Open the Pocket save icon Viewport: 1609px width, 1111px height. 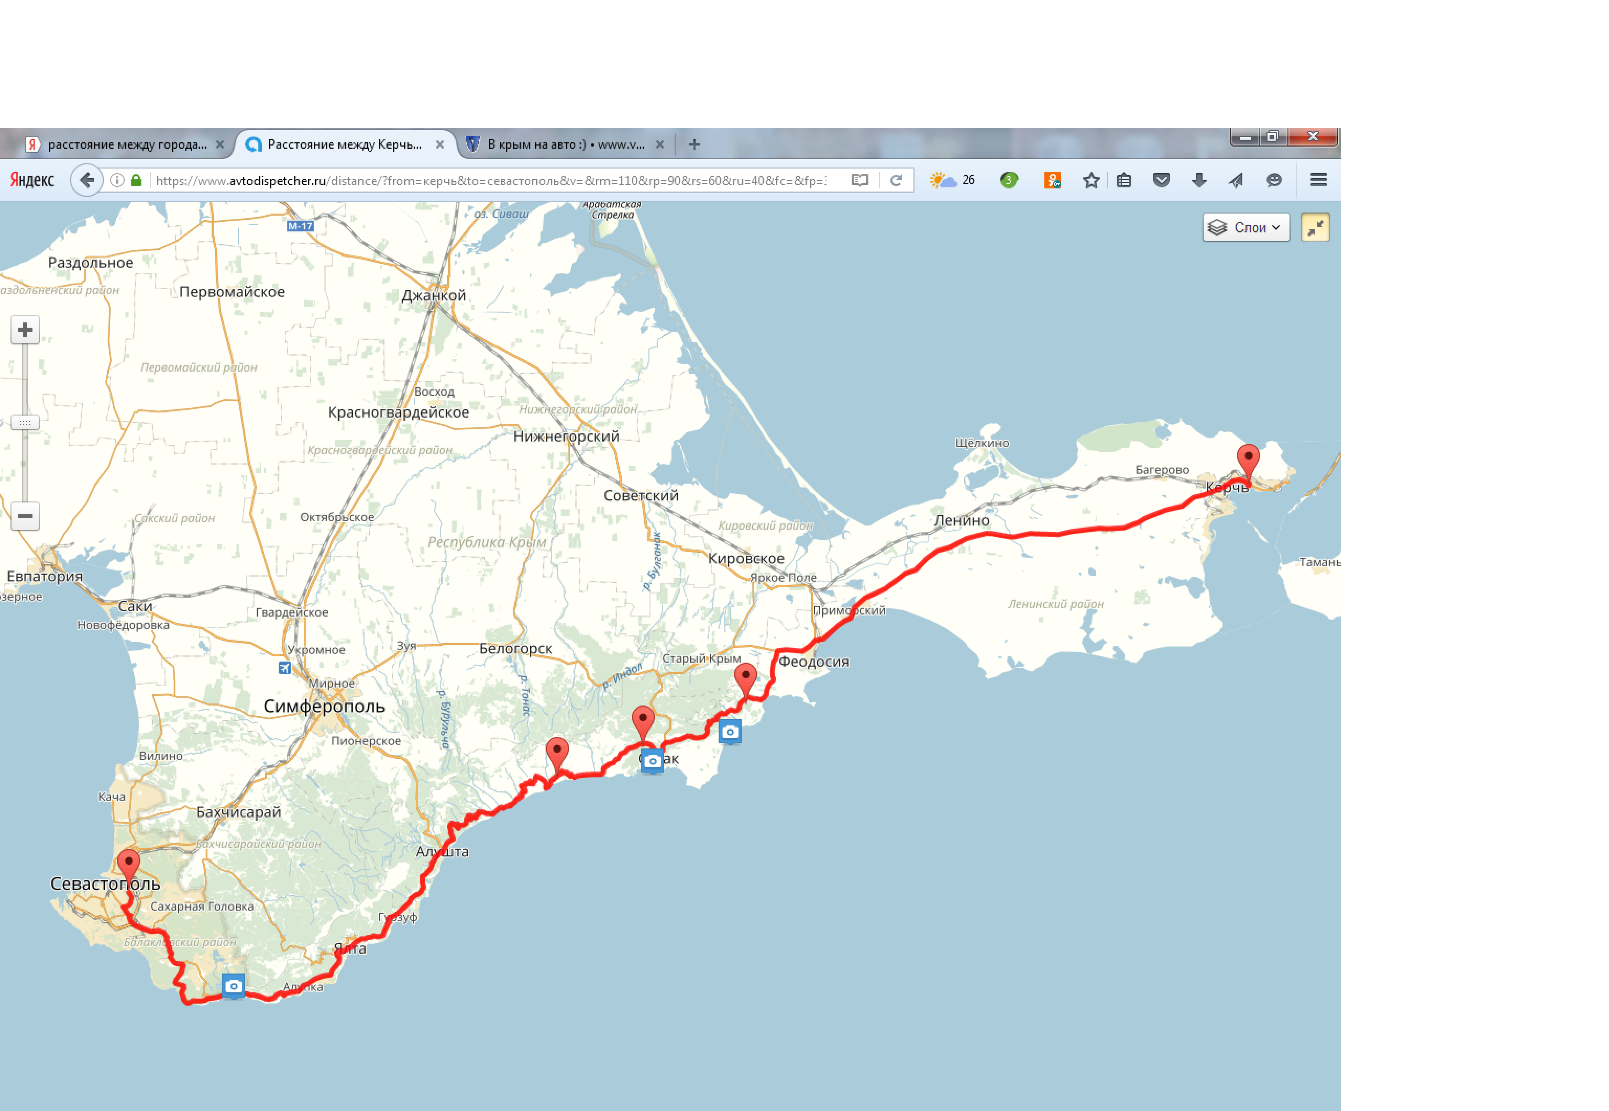click(x=1161, y=180)
